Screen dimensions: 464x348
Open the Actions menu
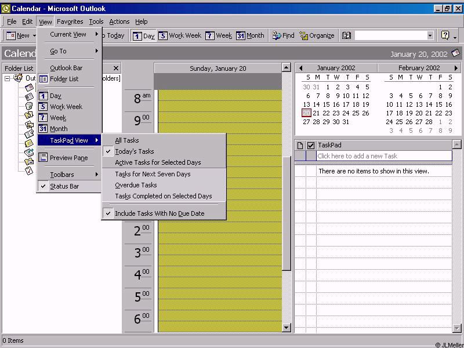point(119,21)
